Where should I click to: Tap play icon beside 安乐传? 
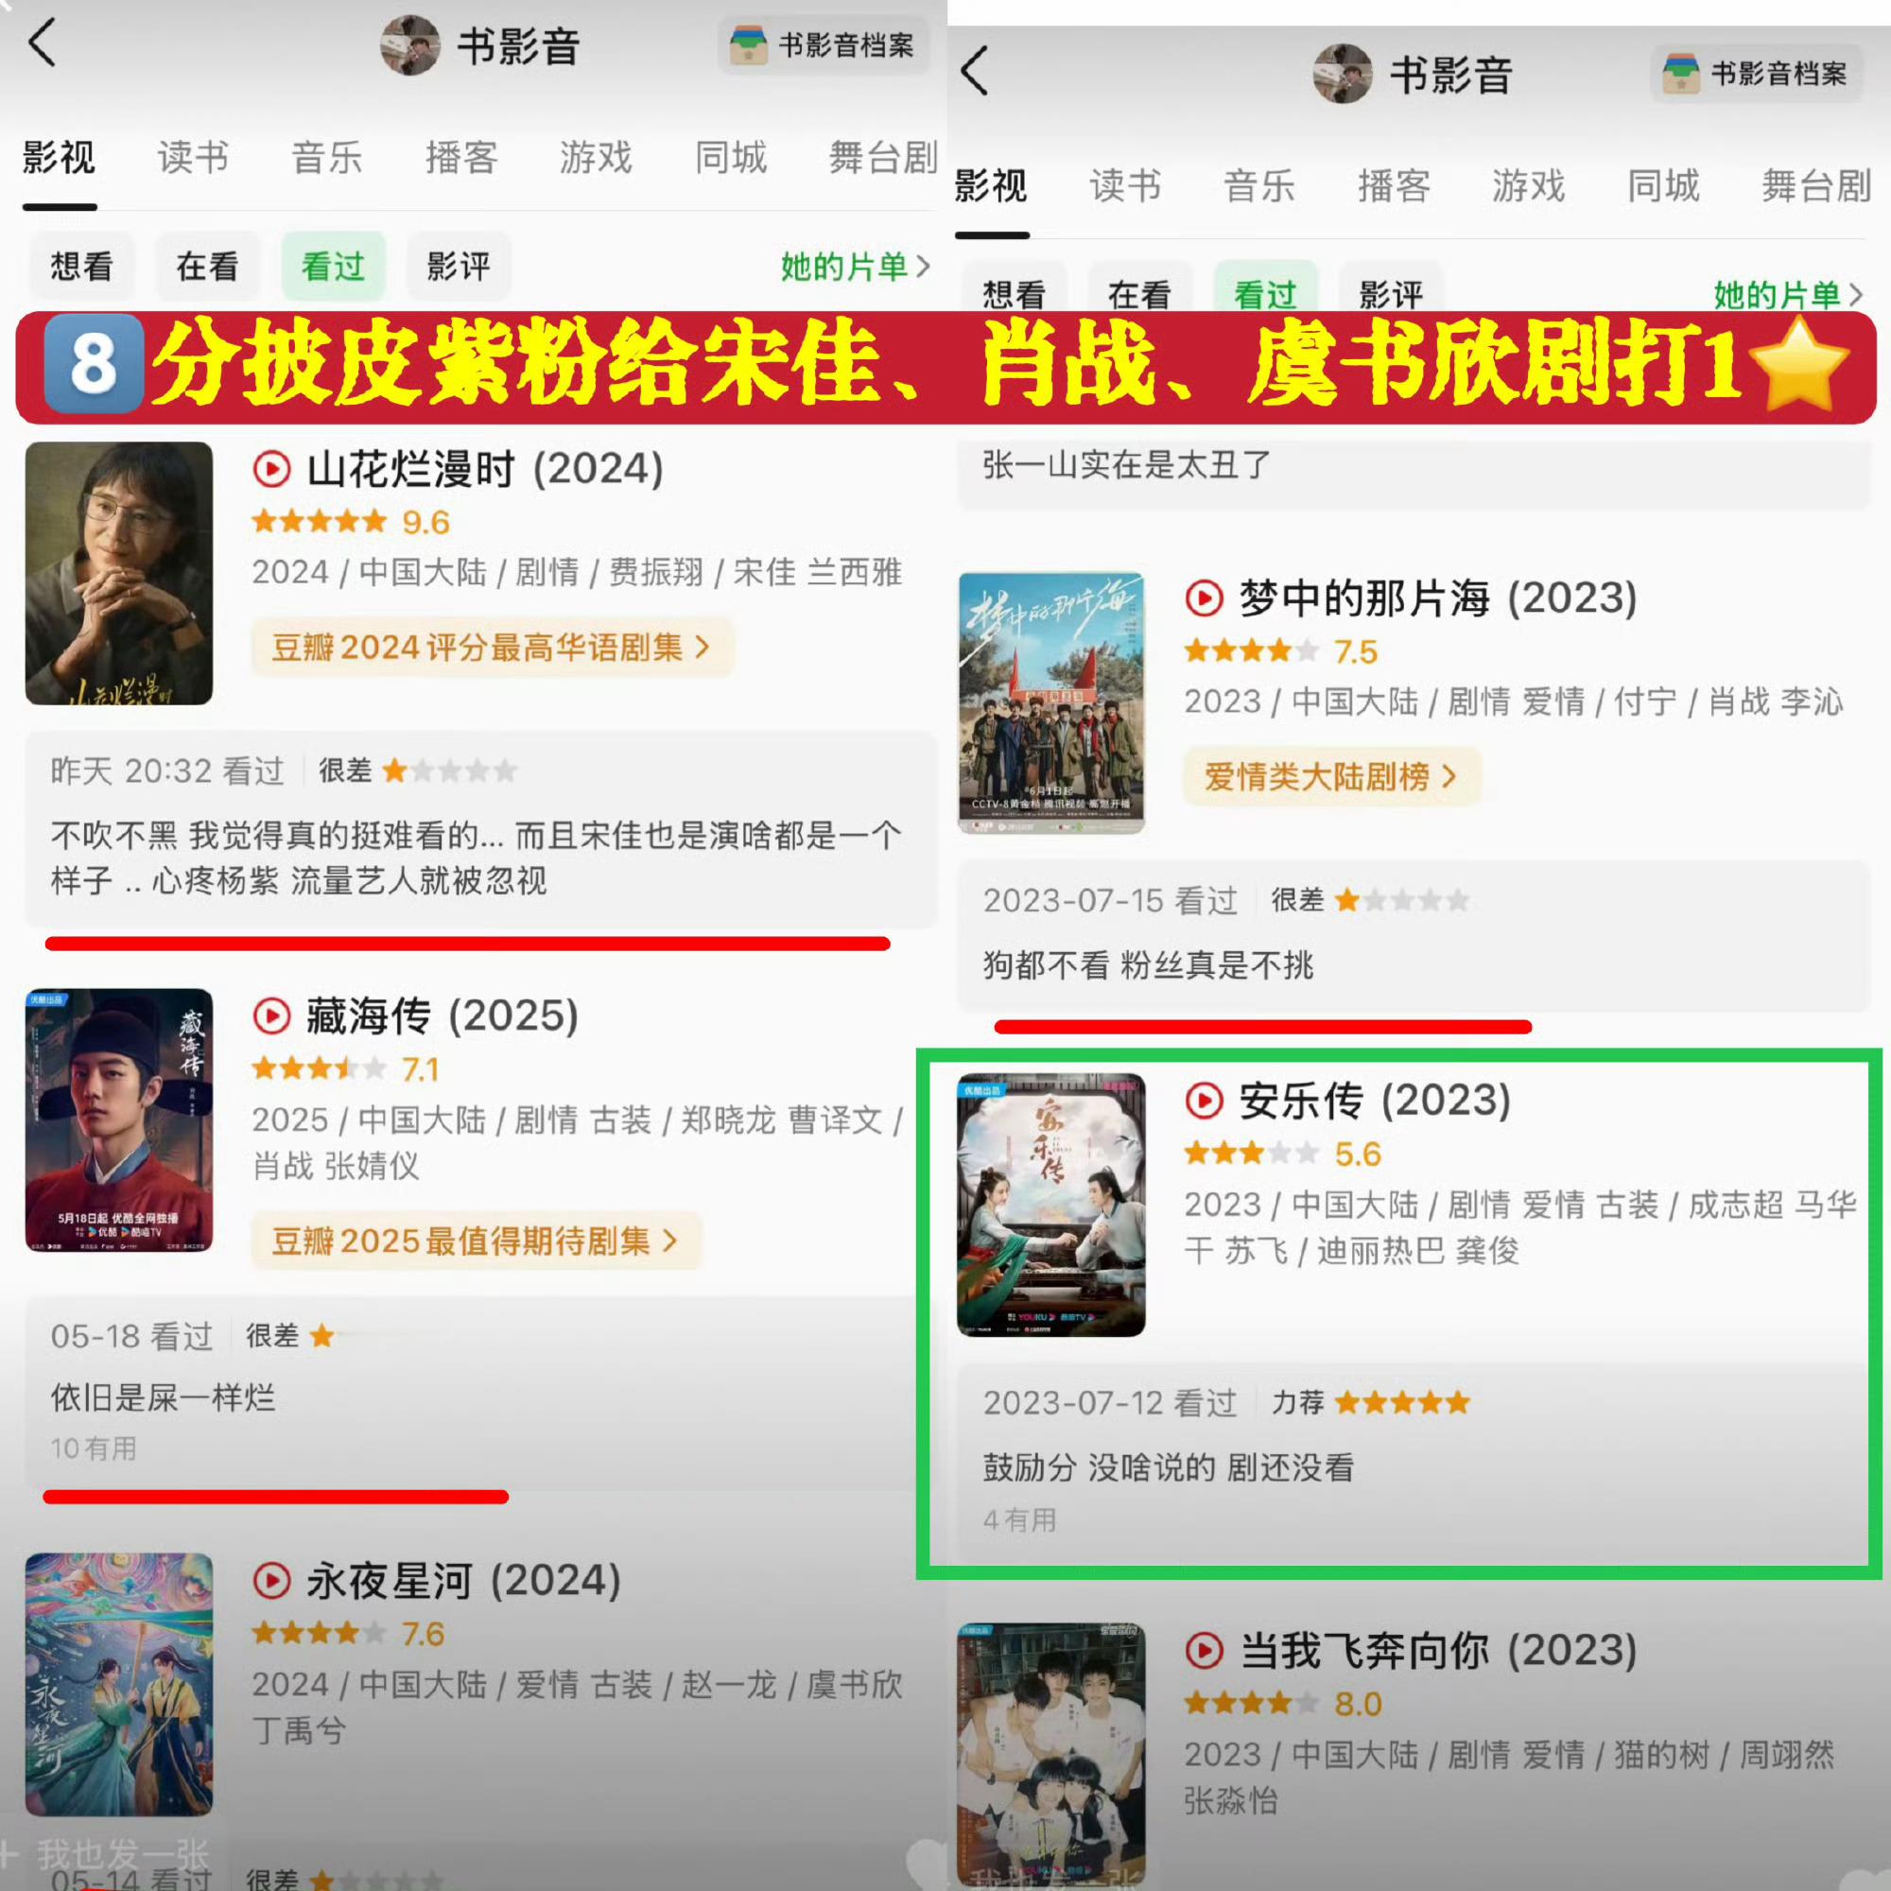tap(1204, 1101)
